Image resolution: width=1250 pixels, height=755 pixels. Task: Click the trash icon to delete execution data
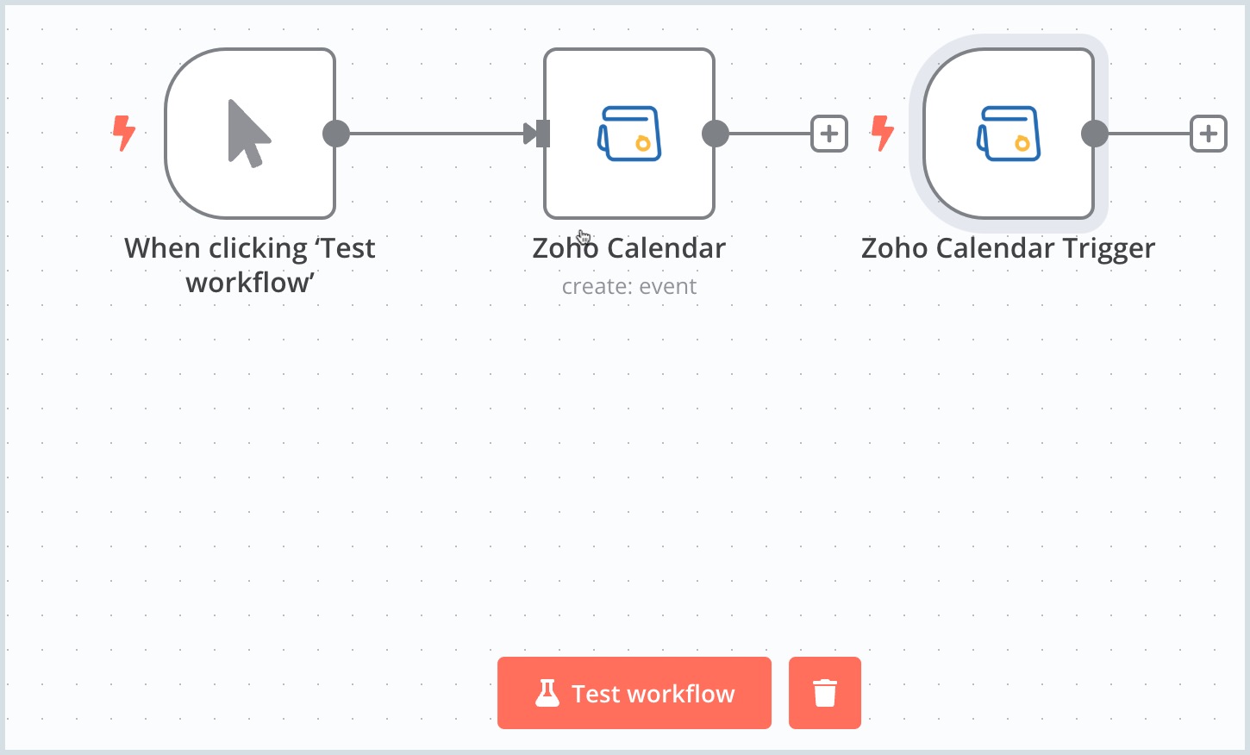point(825,693)
